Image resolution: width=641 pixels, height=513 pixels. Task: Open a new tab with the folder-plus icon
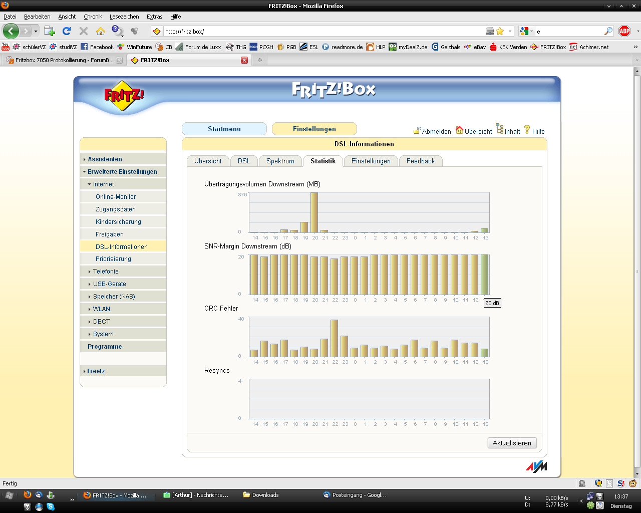pyautogui.click(x=49, y=31)
